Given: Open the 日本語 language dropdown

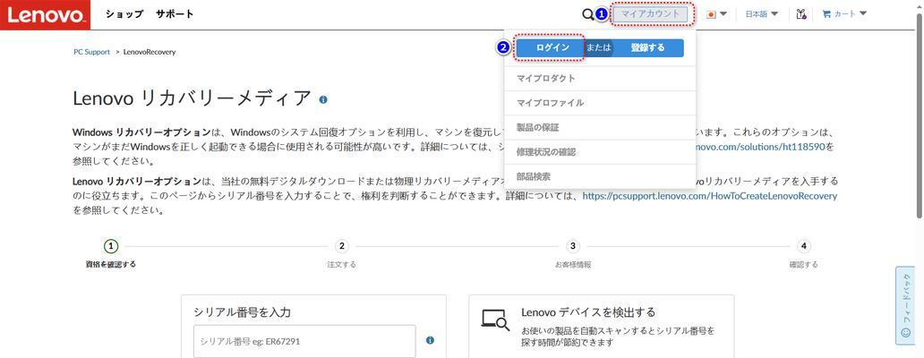Looking at the screenshot, I should tap(761, 14).
